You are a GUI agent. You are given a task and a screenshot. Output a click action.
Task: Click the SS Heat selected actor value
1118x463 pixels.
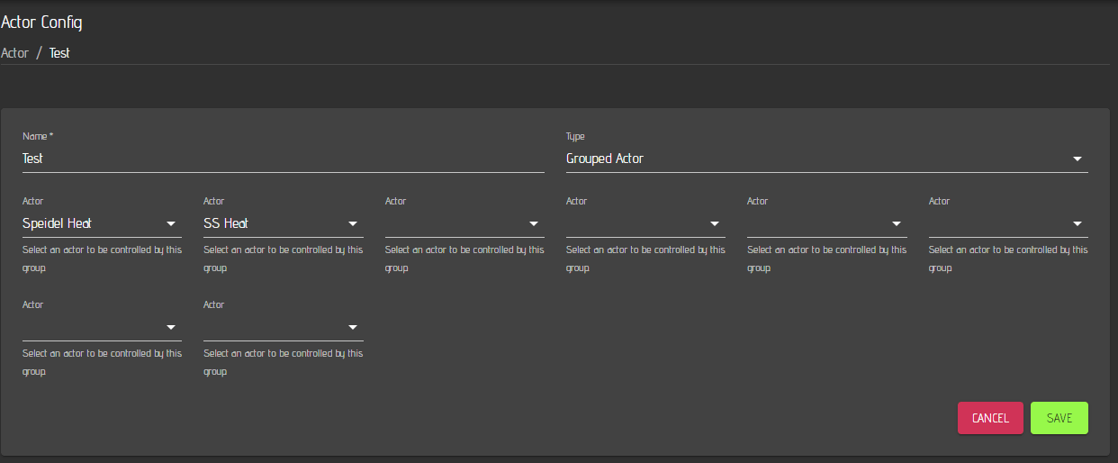(x=226, y=223)
